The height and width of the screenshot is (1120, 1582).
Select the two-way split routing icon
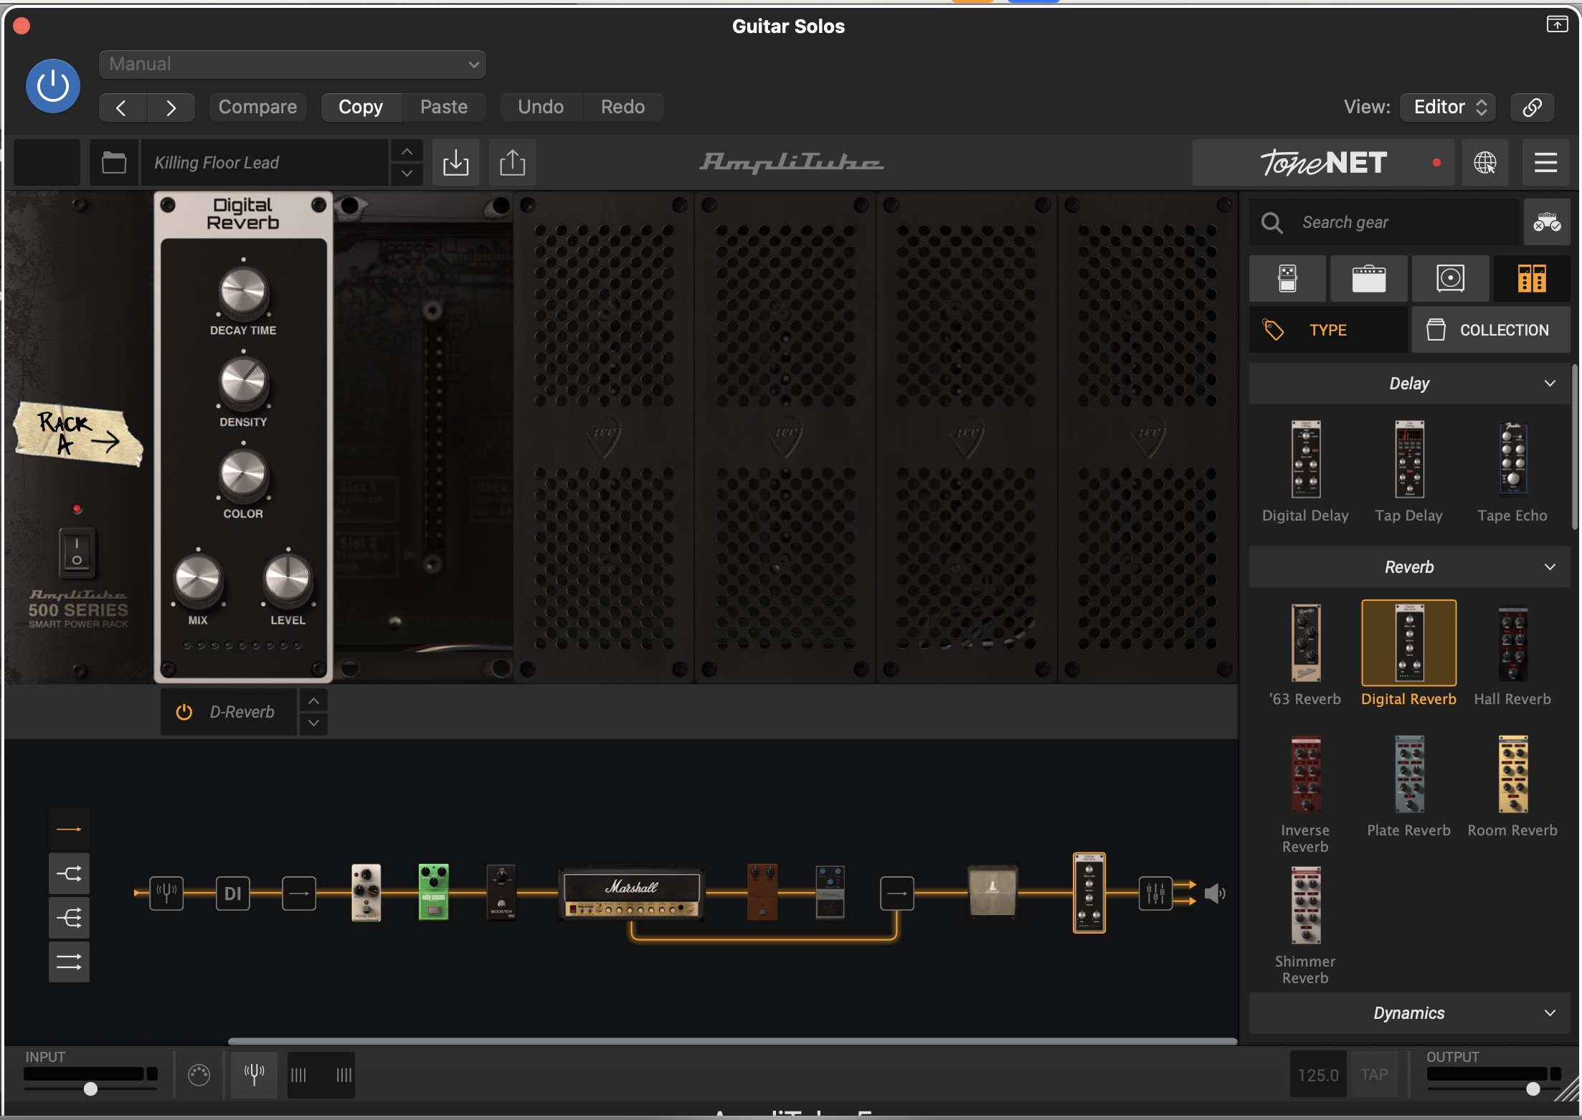(x=69, y=873)
